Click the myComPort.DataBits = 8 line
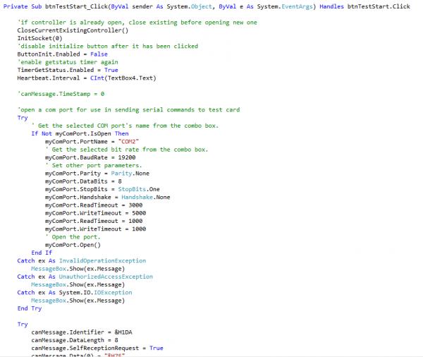423x357 pixels. click(x=83, y=181)
